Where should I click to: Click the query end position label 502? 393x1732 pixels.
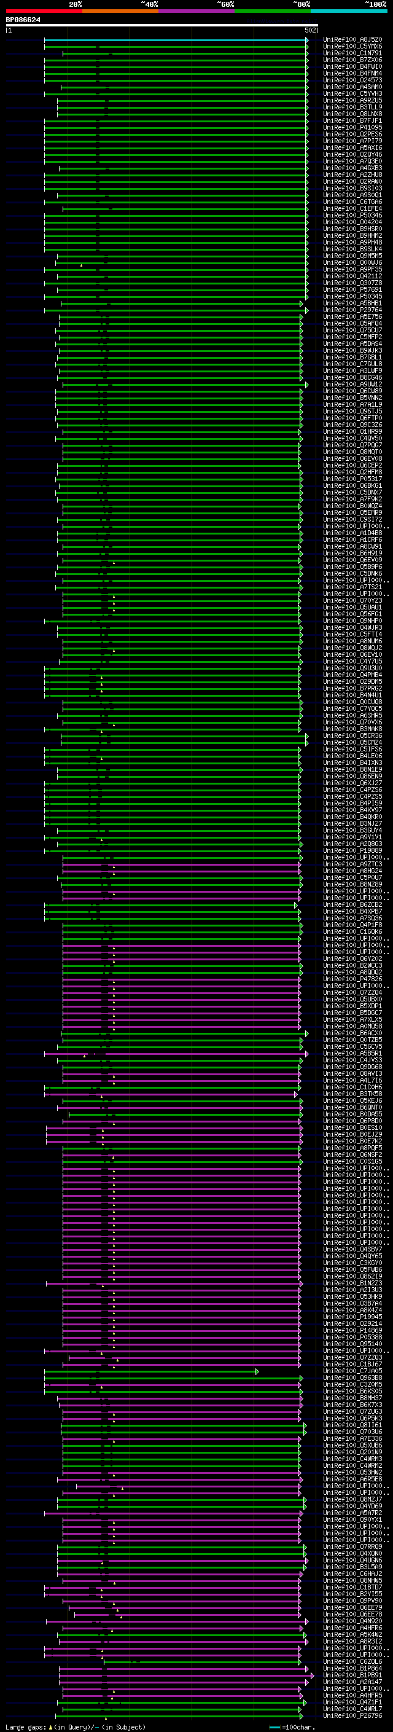click(x=309, y=30)
